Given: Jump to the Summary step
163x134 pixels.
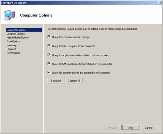Looking at the screenshot, I should (x=12, y=45).
